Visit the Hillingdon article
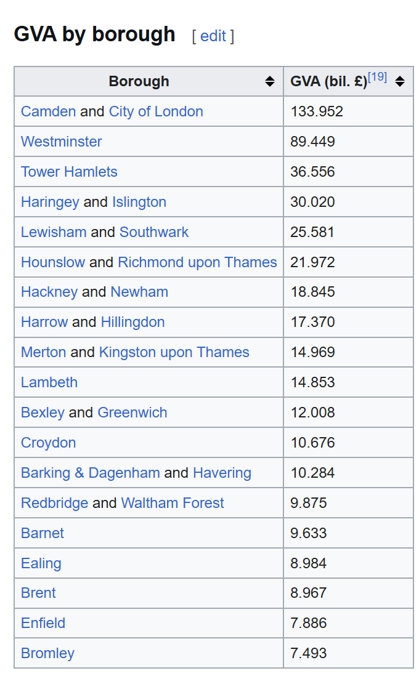The width and height of the screenshot is (419, 684). 132,322
